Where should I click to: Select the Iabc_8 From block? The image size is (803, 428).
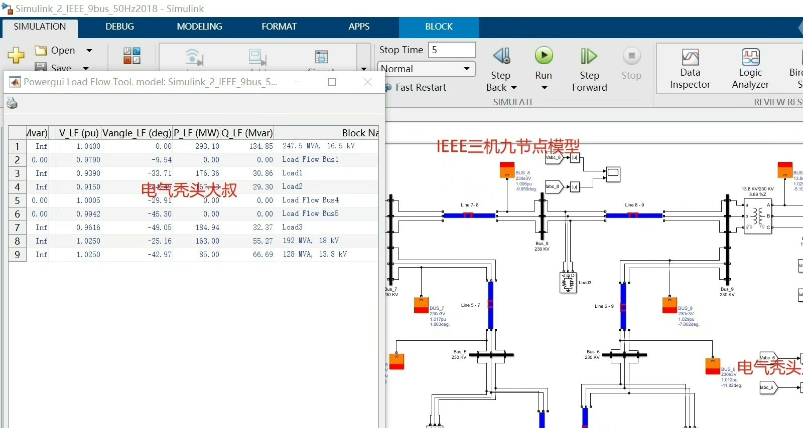click(x=554, y=186)
